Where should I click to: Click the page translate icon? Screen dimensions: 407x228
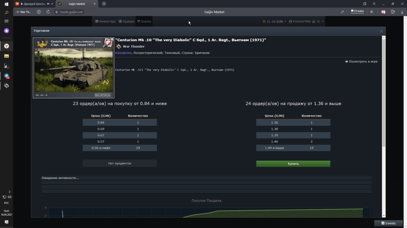[x=342, y=12]
